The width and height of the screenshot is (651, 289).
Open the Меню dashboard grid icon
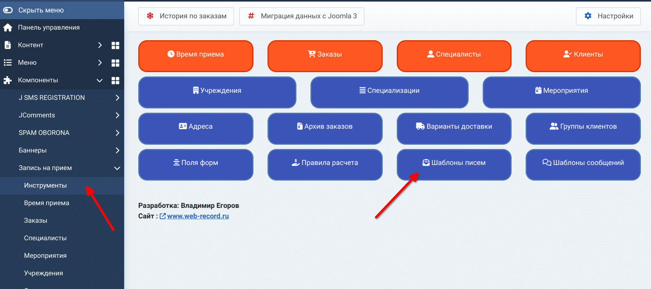[115, 63]
